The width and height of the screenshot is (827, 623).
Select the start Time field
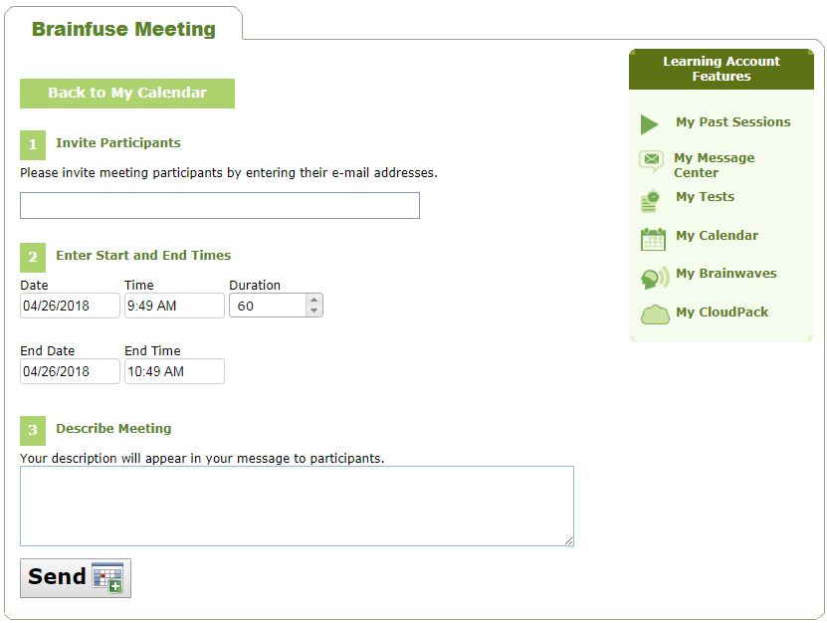pos(174,306)
